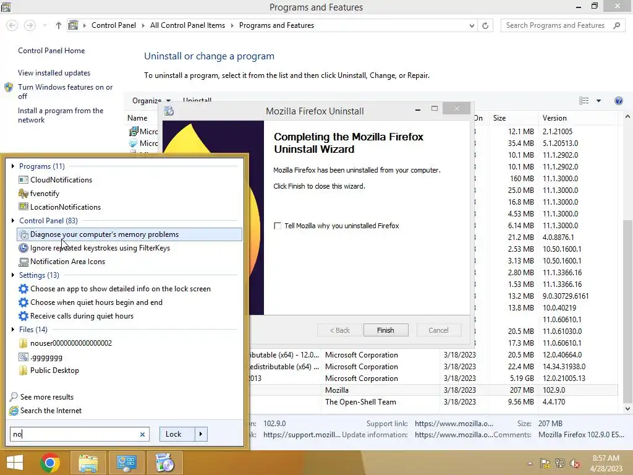
Task: Open address bar history dropdown
Action: (472, 25)
